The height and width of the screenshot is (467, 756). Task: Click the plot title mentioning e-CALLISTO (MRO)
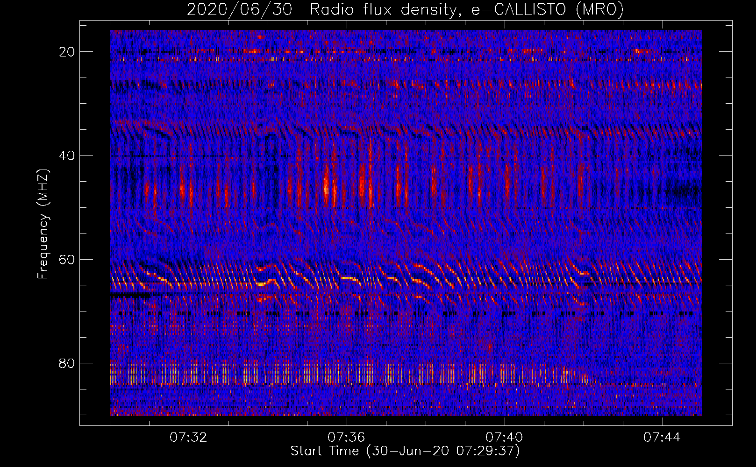[405, 10]
